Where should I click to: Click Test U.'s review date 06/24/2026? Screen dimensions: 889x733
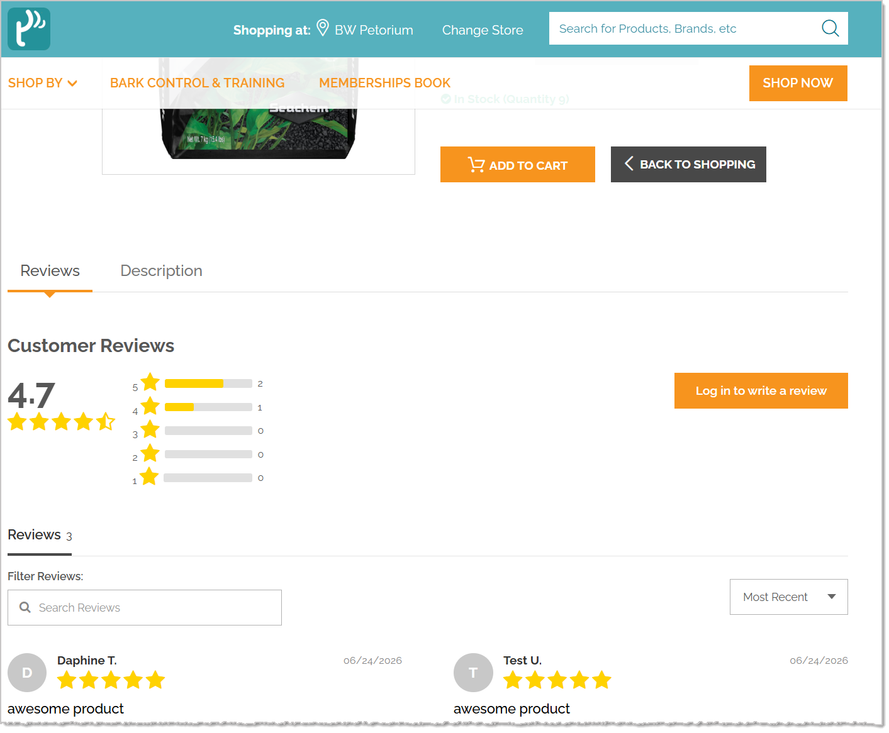click(819, 661)
